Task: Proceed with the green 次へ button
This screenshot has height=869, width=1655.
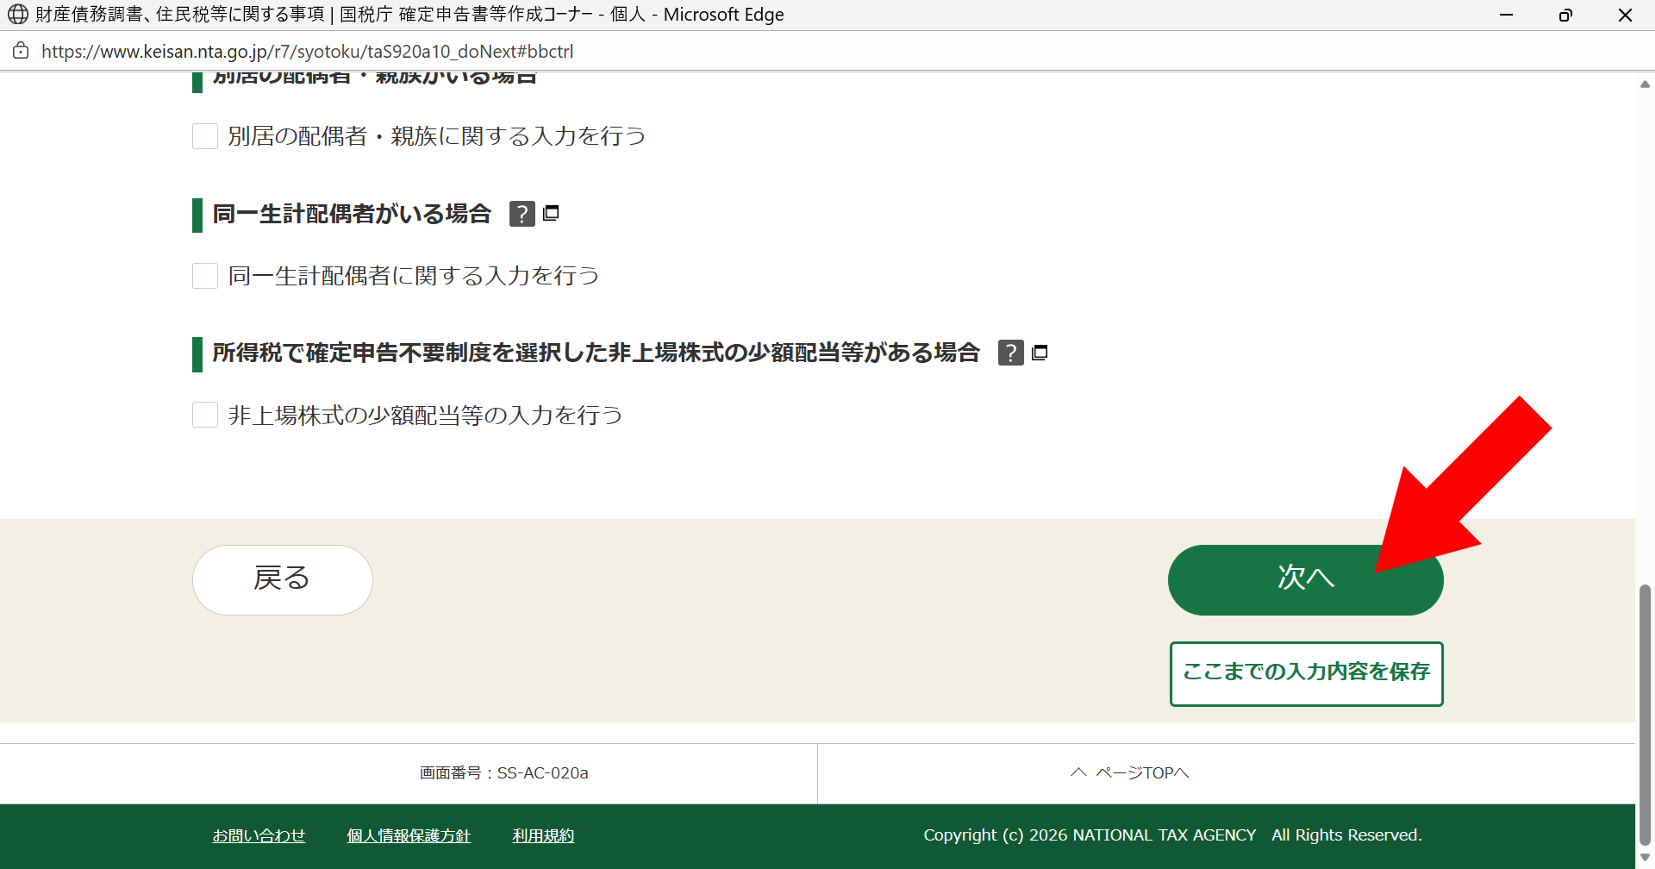Action: tap(1304, 579)
